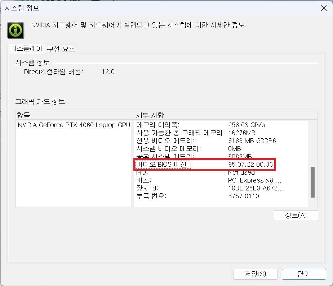This screenshot has height=286, width=333.
Task: Select NVIDIA GeForce RTX 4060 Laptop GPU item
Action: pos(74,125)
